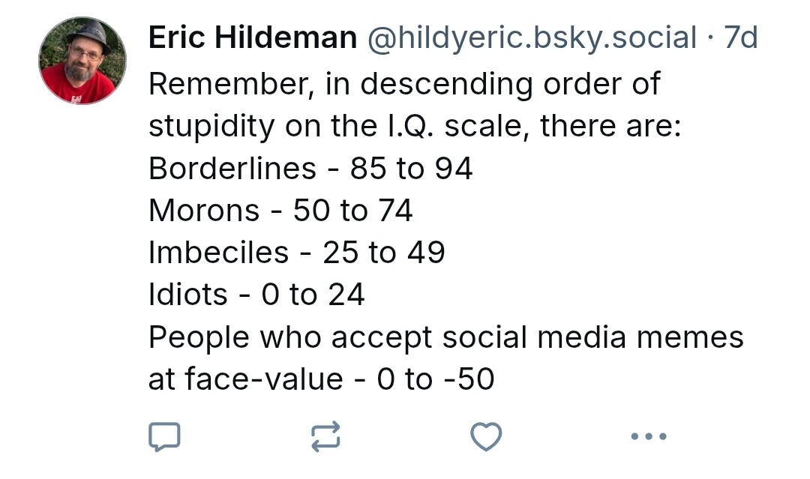This screenshot has width=810, height=479.
Task: Click the word 'Remember,' starting the post
Action: [x=232, y=84]
